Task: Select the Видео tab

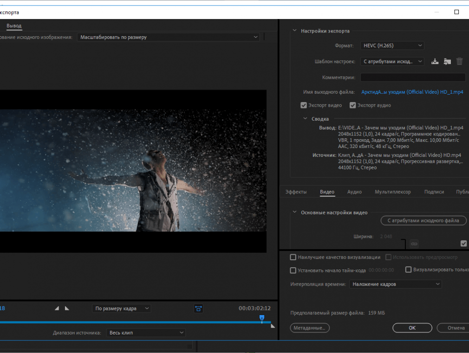Action: click(327, 192)
